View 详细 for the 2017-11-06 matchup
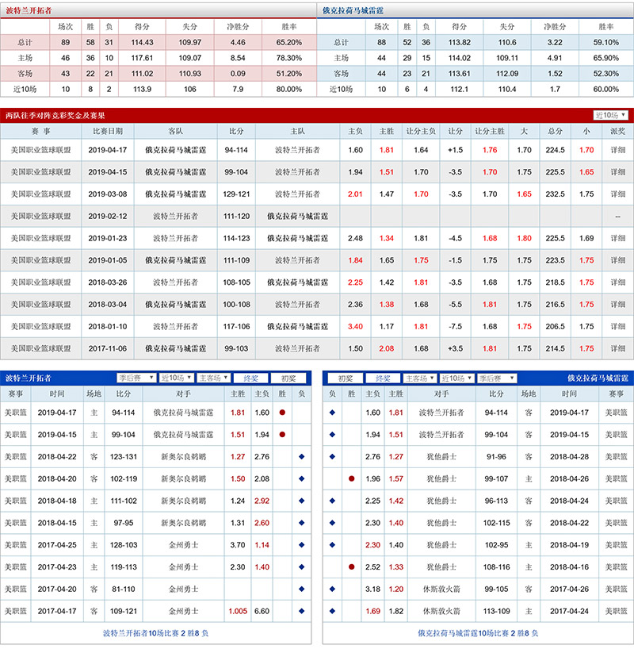 (618, 348)
